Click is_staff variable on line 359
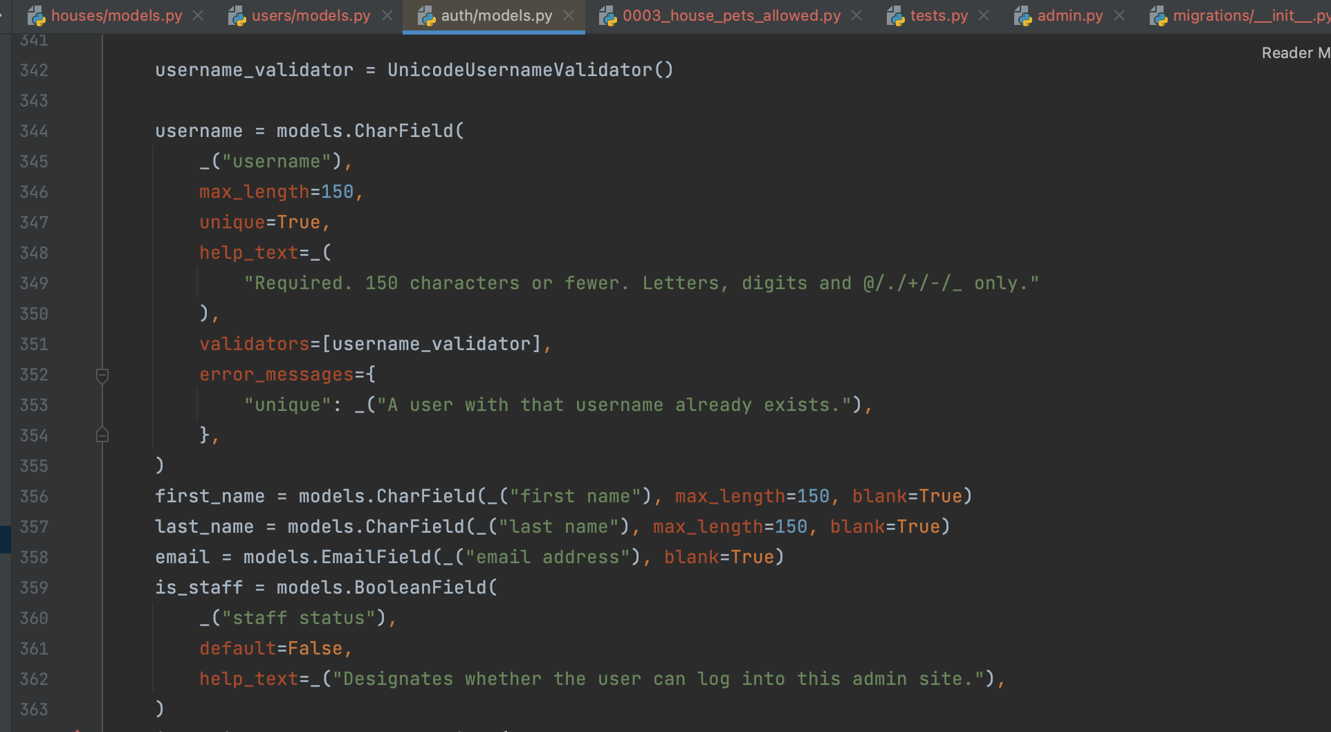The width and height of the screenshot is (1331, 732). click(199, 588)
